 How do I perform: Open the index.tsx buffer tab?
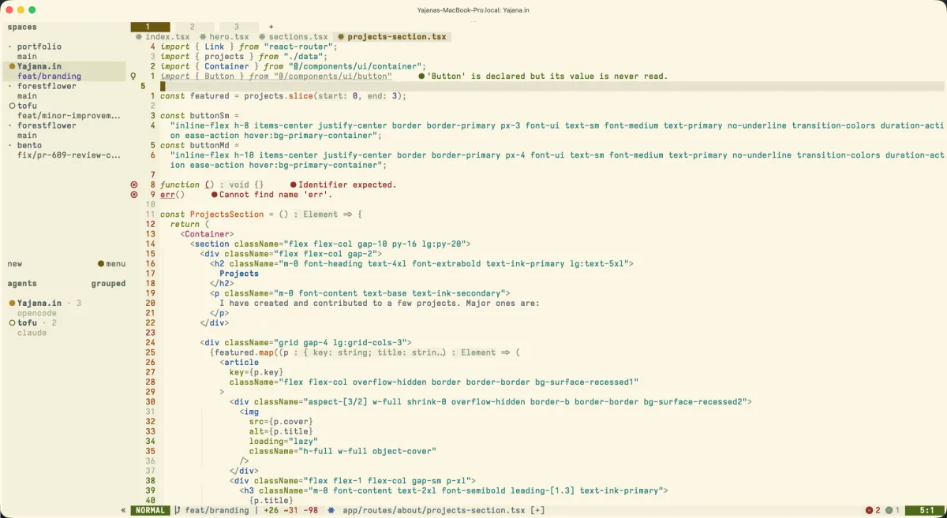click(163, 37)
